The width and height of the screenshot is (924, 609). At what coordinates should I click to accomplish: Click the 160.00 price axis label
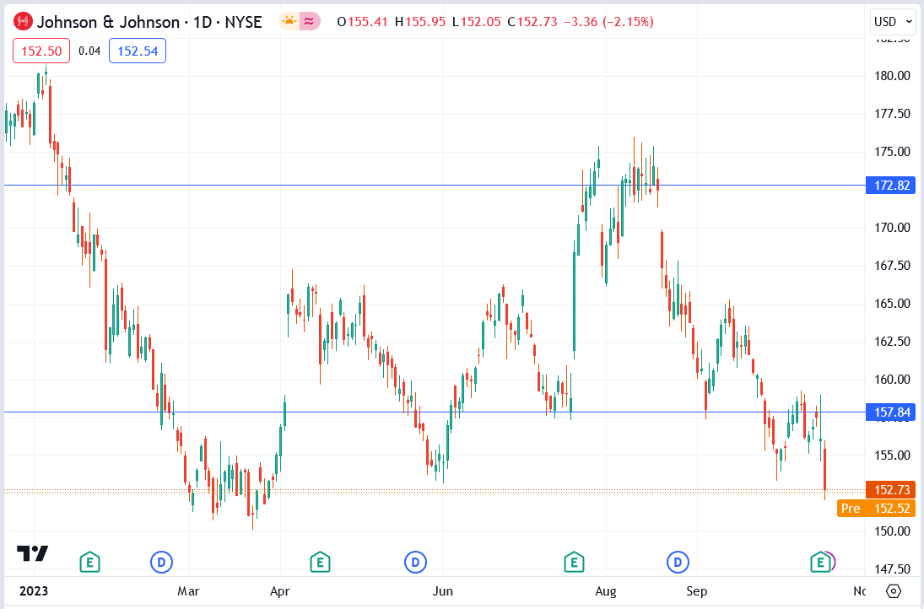click(892, 380)
